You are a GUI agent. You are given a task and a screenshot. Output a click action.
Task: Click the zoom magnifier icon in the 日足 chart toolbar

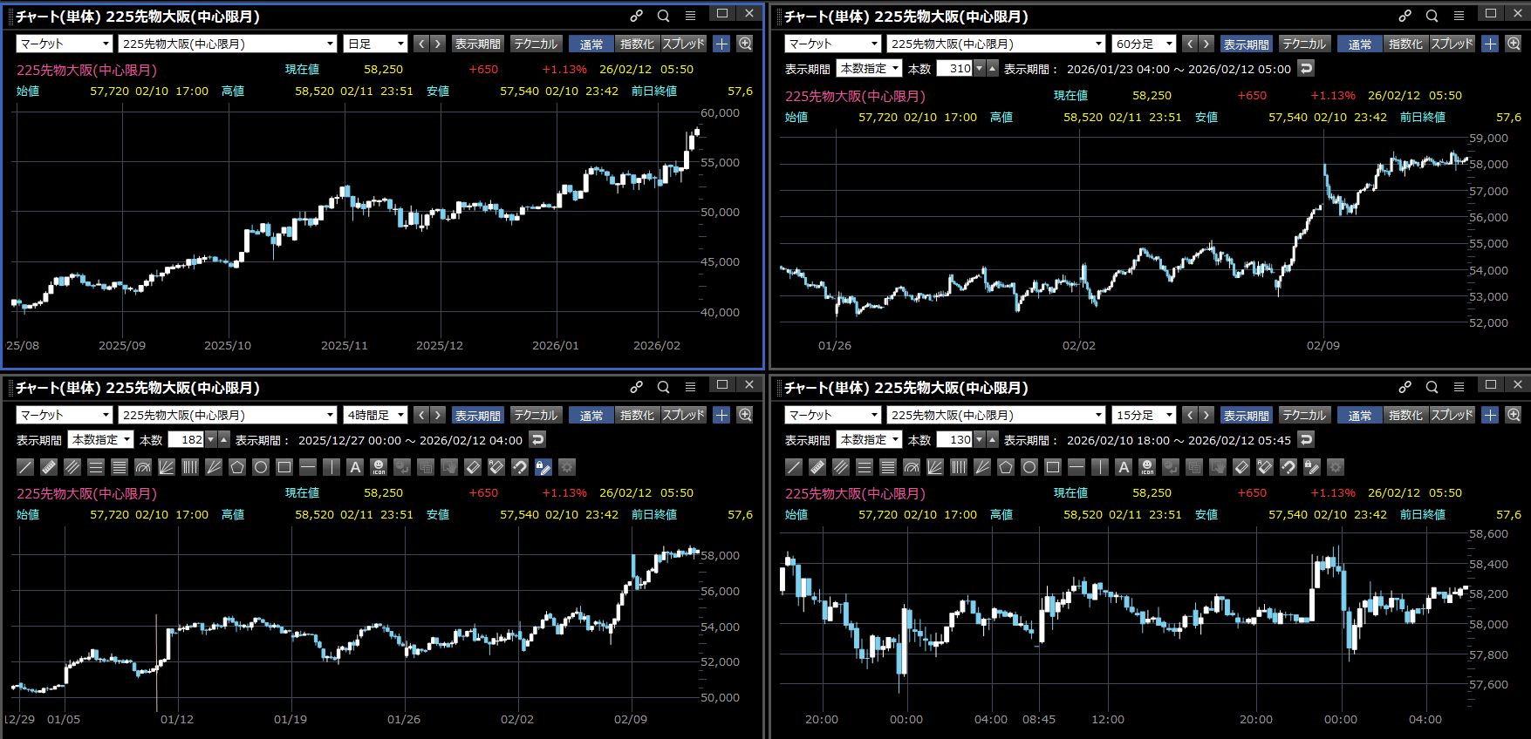(x=745, y=44)
